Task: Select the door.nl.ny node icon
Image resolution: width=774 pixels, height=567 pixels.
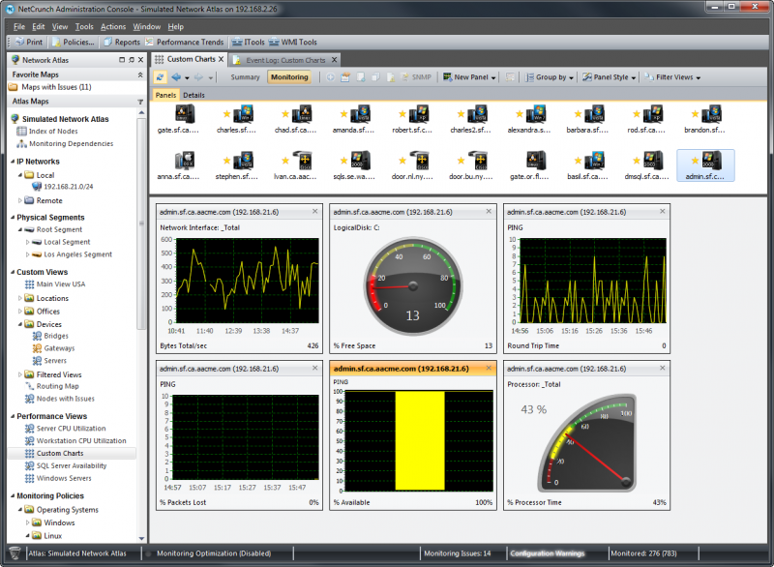Action: [x=418, y=161]
